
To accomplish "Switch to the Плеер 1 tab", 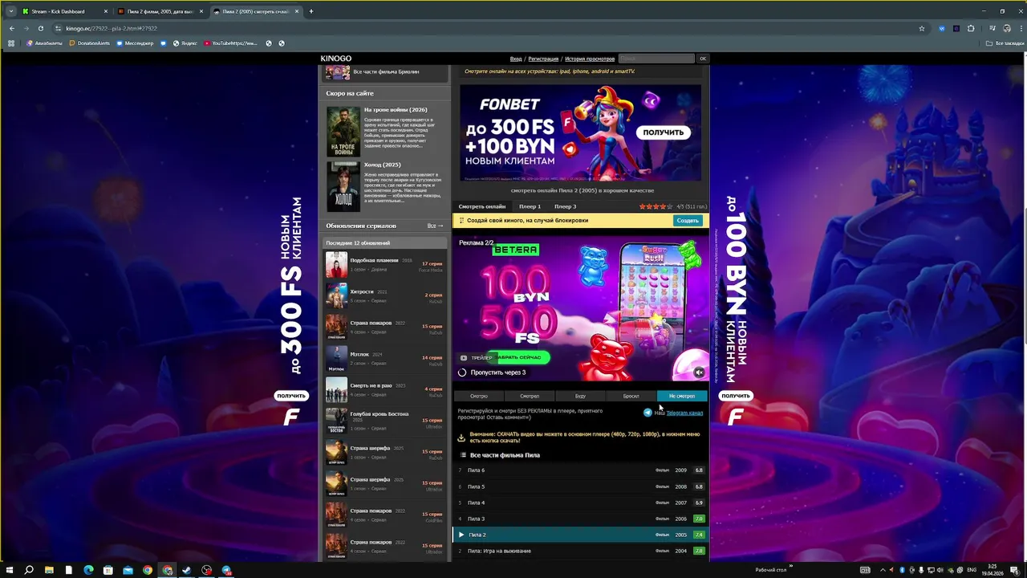I will 530,206.
